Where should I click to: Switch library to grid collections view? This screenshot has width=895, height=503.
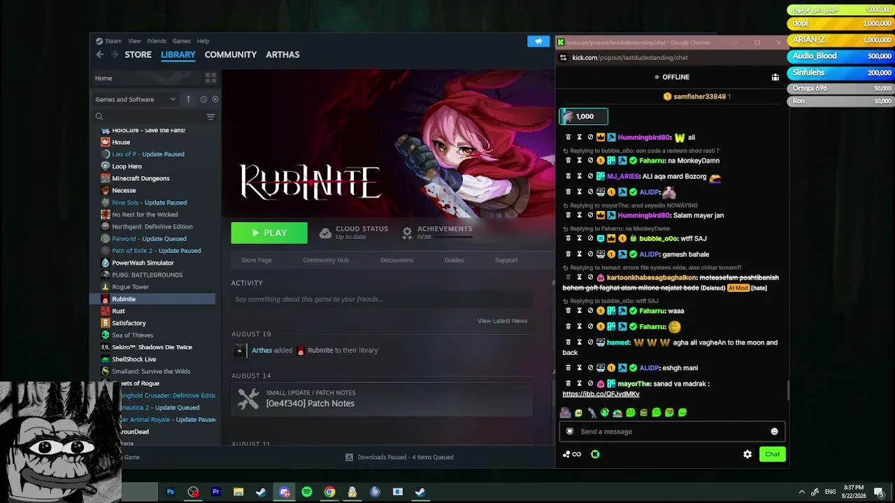[210, 78]
